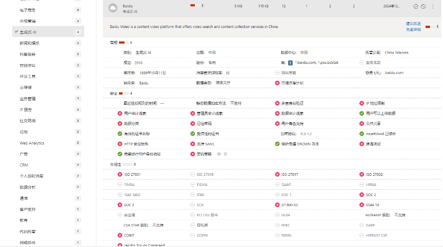Screen dimensions: 443x247
Task: Click the red X icon beside 渗透测试
Action: (x=362, y=144)
